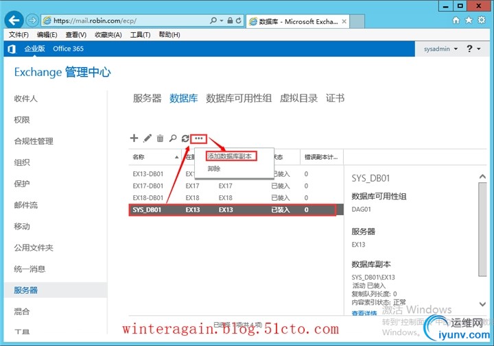Click the browser Back arrow button
This screenshot has width=494, height=346.
click(14, 21)
